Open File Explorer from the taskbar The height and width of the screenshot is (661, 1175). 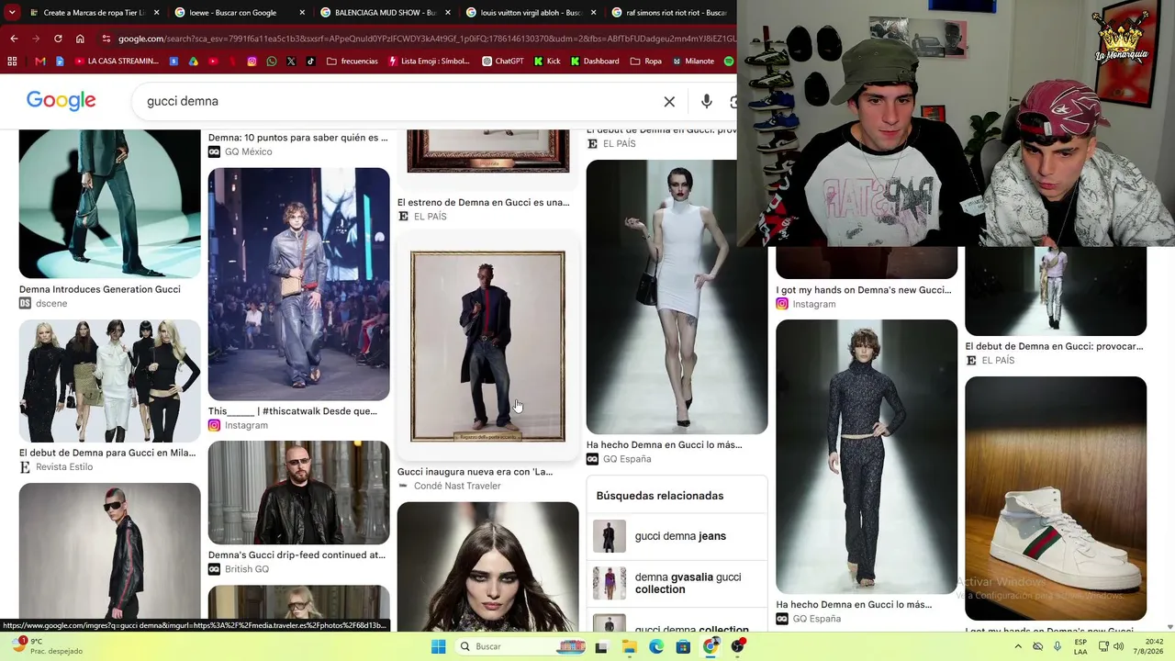coord(629,646)
